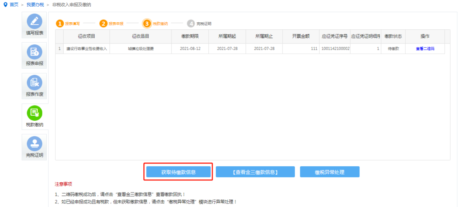Click step 2 报表申报 circle
471x207 pixels.
click(103, 24)
